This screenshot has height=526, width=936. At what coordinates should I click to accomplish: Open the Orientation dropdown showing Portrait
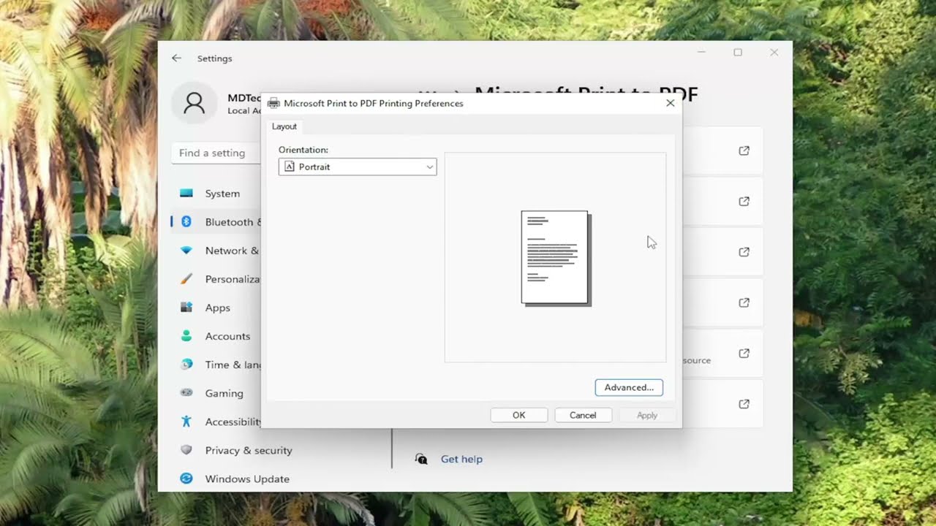pyautogui.click(x=358, y=167)
